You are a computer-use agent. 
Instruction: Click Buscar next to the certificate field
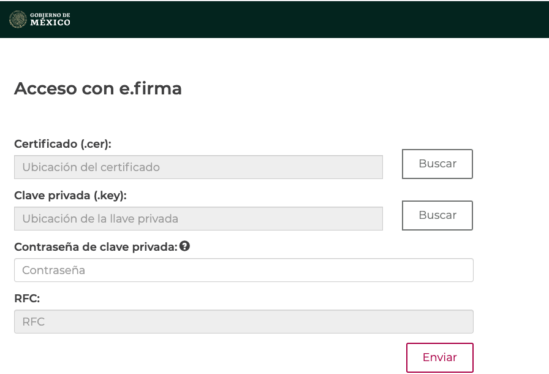437,164
